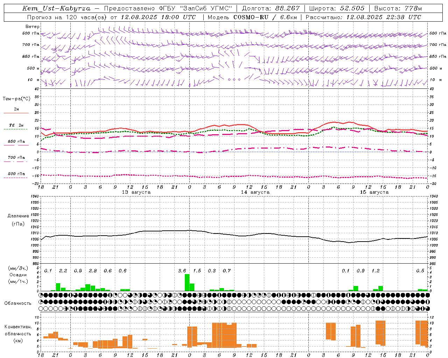Select the latitude value 52.505

352,8
